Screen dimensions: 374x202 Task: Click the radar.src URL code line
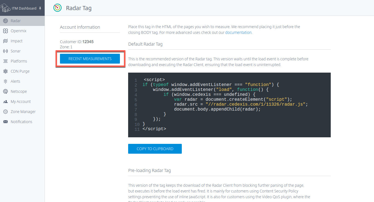pyautogui.click(x=241, y=104)
